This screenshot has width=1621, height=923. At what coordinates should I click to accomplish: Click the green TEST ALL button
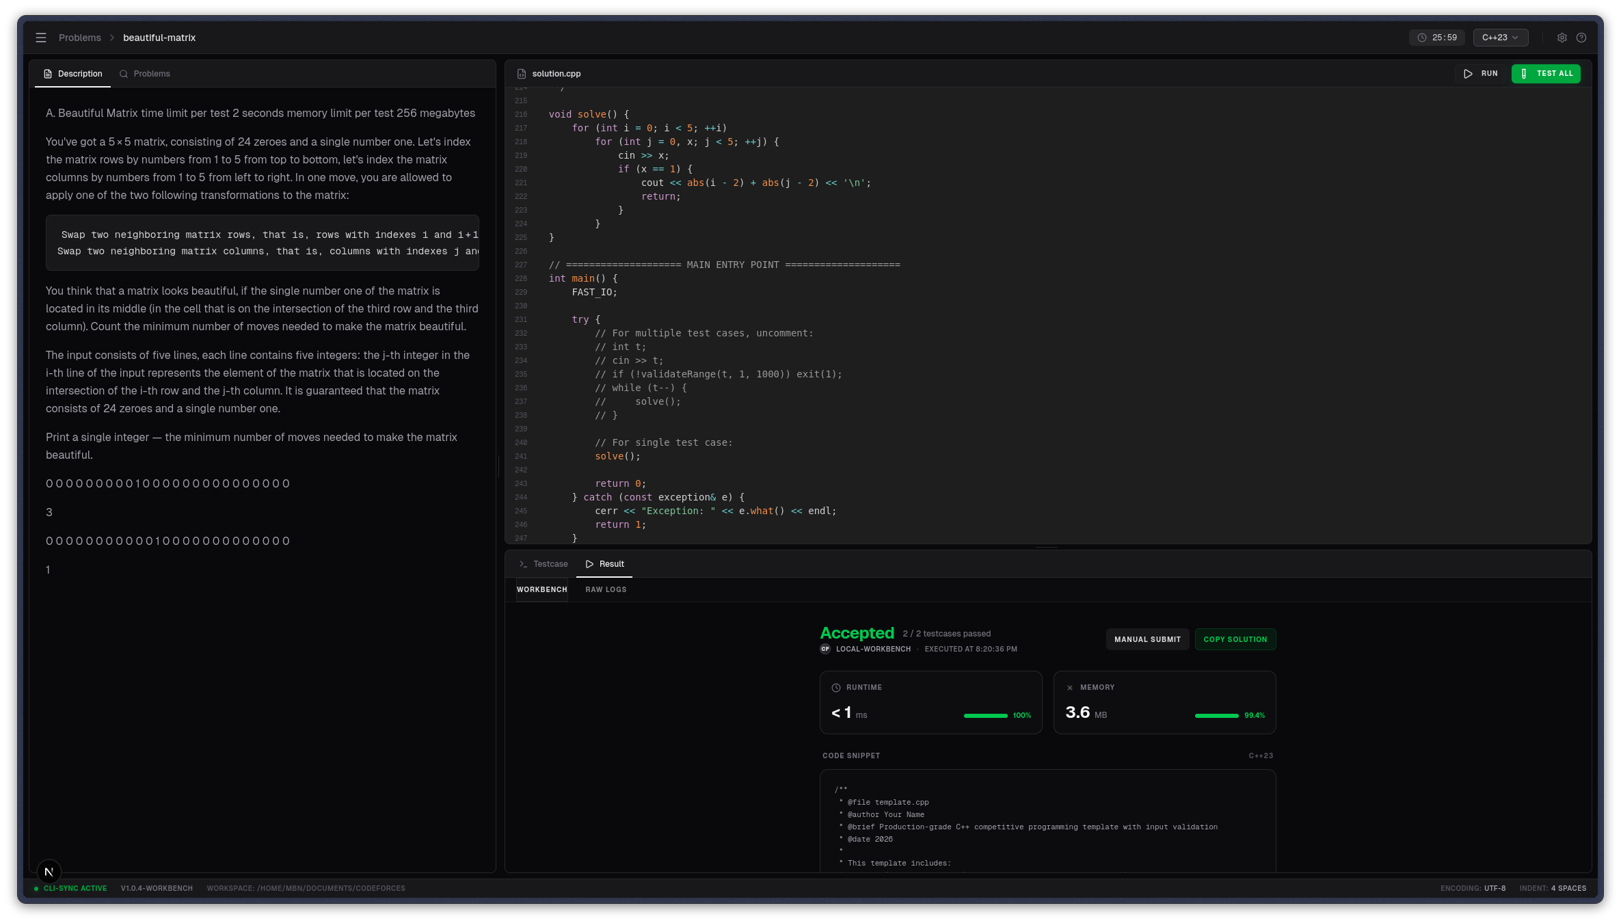click(x=1546, y=74)
